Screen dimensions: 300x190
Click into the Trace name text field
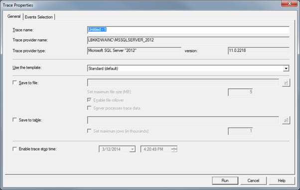pyautogui.click(x=188, y=30)
